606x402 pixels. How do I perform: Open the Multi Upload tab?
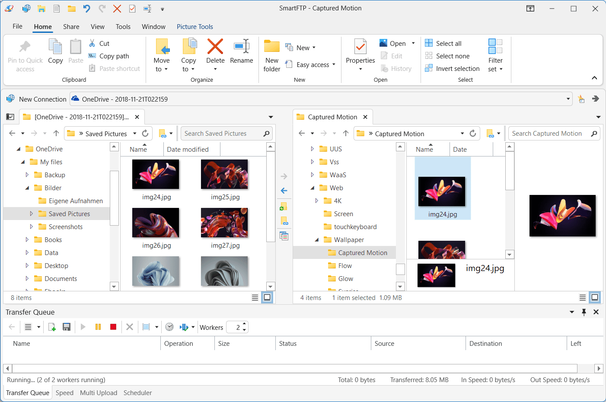[99, 393]
